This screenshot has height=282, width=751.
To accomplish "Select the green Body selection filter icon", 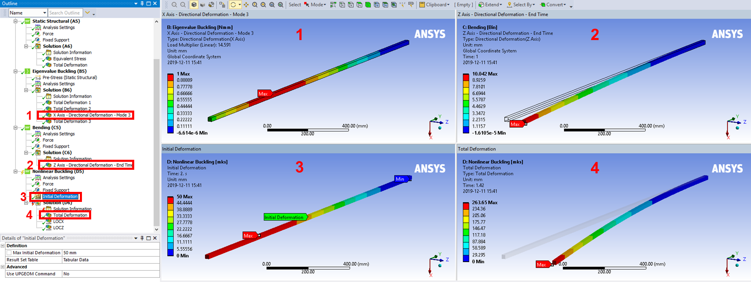I will click(368, 5).
